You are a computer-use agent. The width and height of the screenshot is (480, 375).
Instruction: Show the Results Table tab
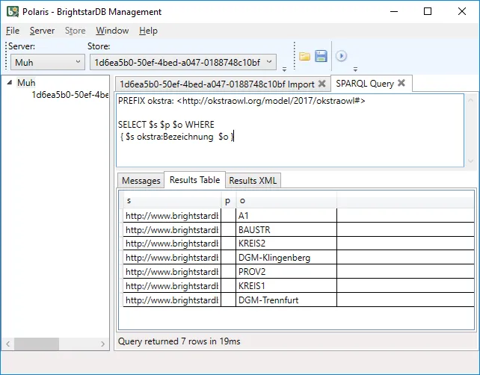[x=194, y=180]
